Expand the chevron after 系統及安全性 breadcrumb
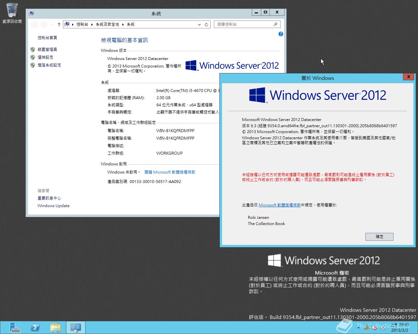This screenshot has width=418, height=334. (x=123, y=24)
